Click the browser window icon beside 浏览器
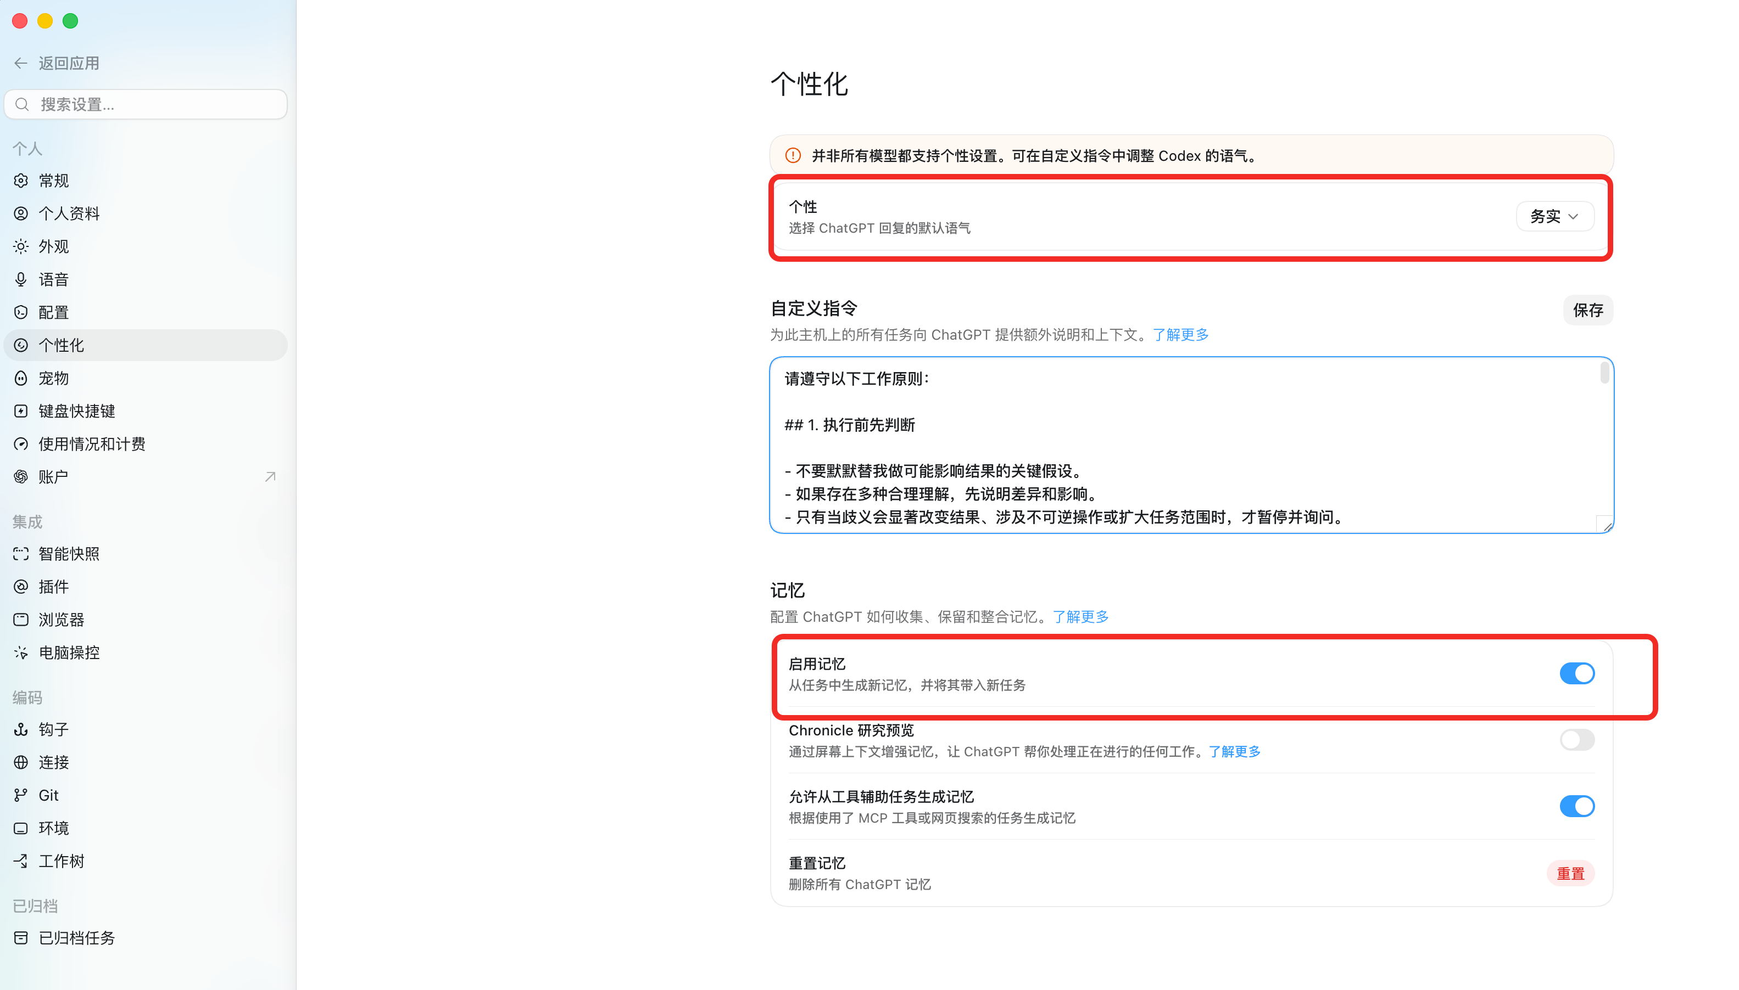Screen dimensions: 1739x990 [x=21, y=620]
